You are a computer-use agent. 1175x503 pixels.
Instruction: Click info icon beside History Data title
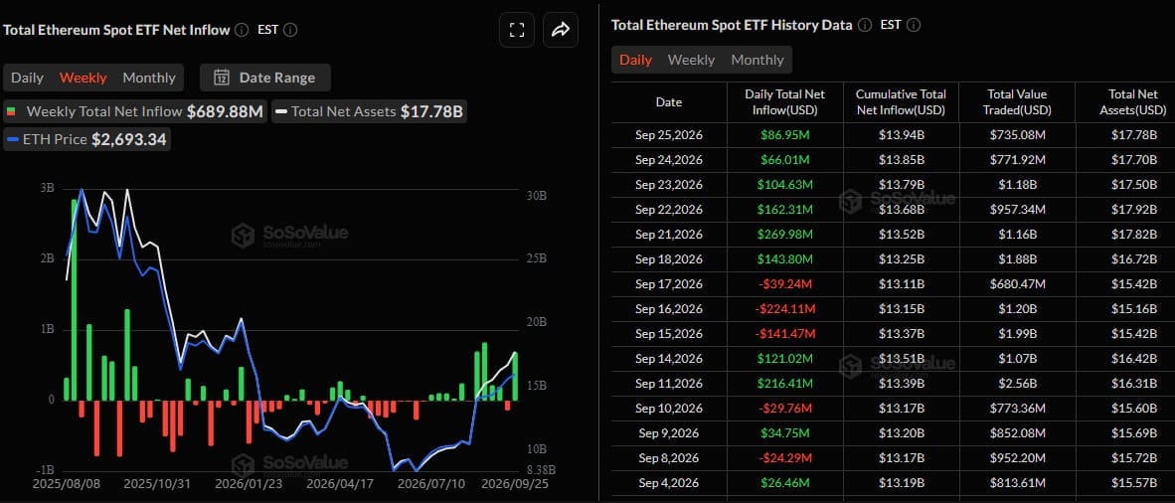click(x=865, y=25)
